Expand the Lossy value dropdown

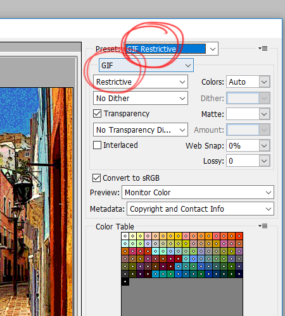(264, 161)
